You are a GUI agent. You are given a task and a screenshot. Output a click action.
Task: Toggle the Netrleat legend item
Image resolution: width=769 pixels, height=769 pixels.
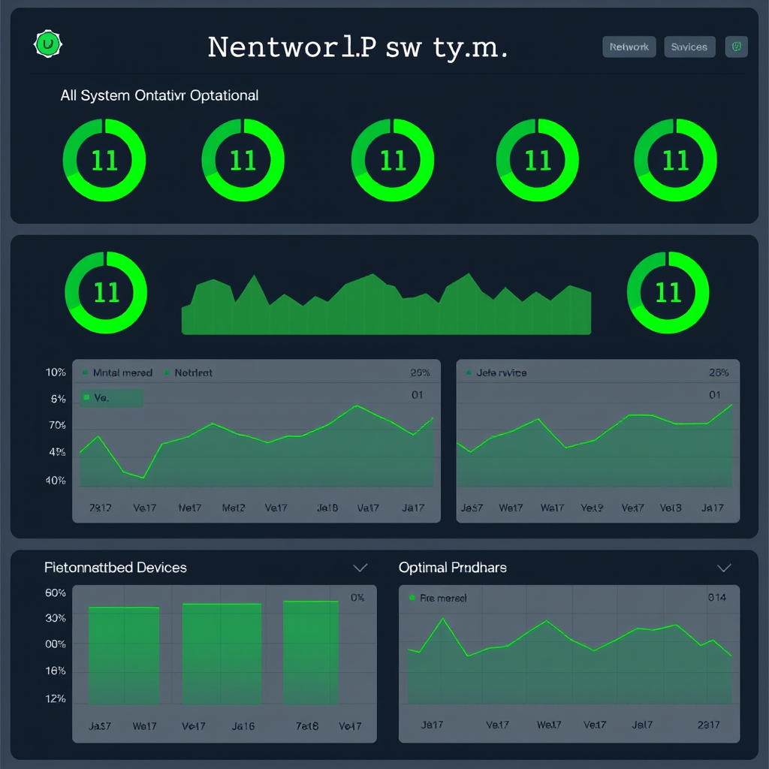click(x=188, y=372)
